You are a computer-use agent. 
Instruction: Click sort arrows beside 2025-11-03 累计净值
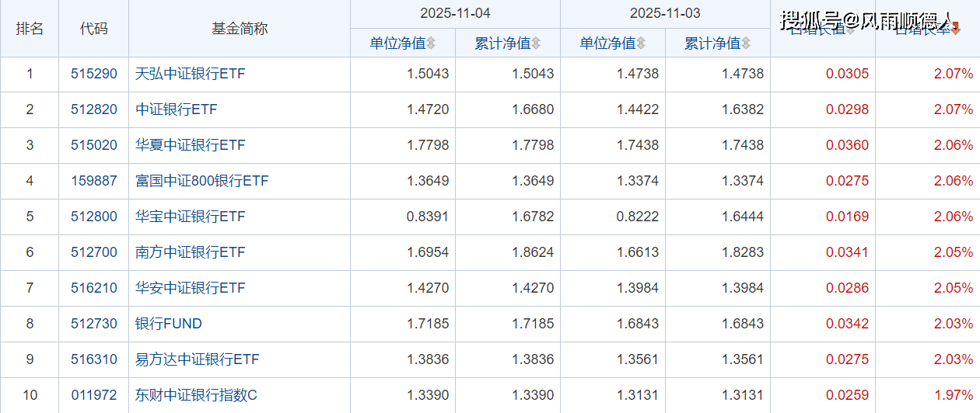pyautogui.click(x=746, y=43)
